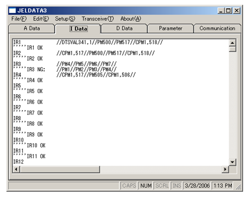The image size is (250, 197).
Task: Click the horizontal scrollbar right arrow
Action: pyautogui.click(x=225, y=169)
